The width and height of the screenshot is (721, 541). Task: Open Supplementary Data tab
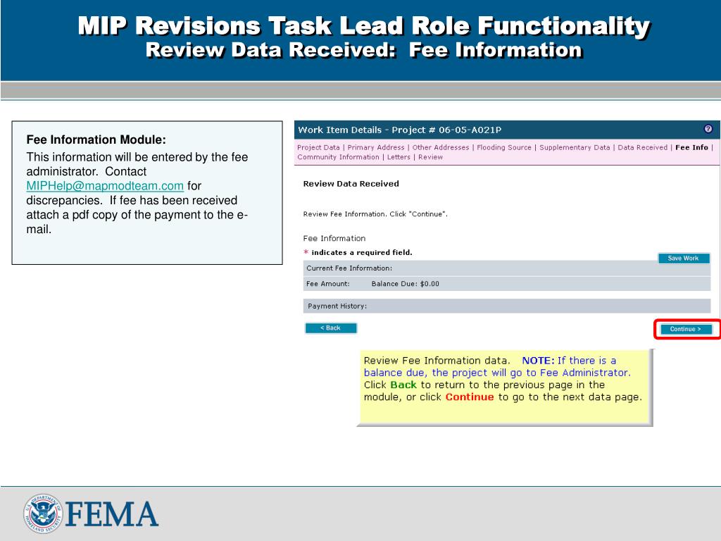(x=575, y=147)
